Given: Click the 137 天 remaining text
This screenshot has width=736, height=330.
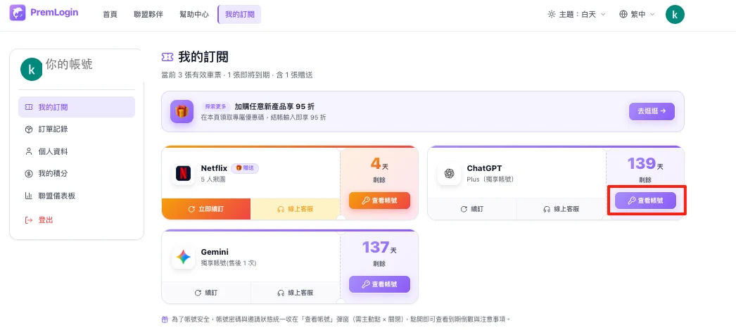Looking at the screenshot, I should (x=379, y=248).
